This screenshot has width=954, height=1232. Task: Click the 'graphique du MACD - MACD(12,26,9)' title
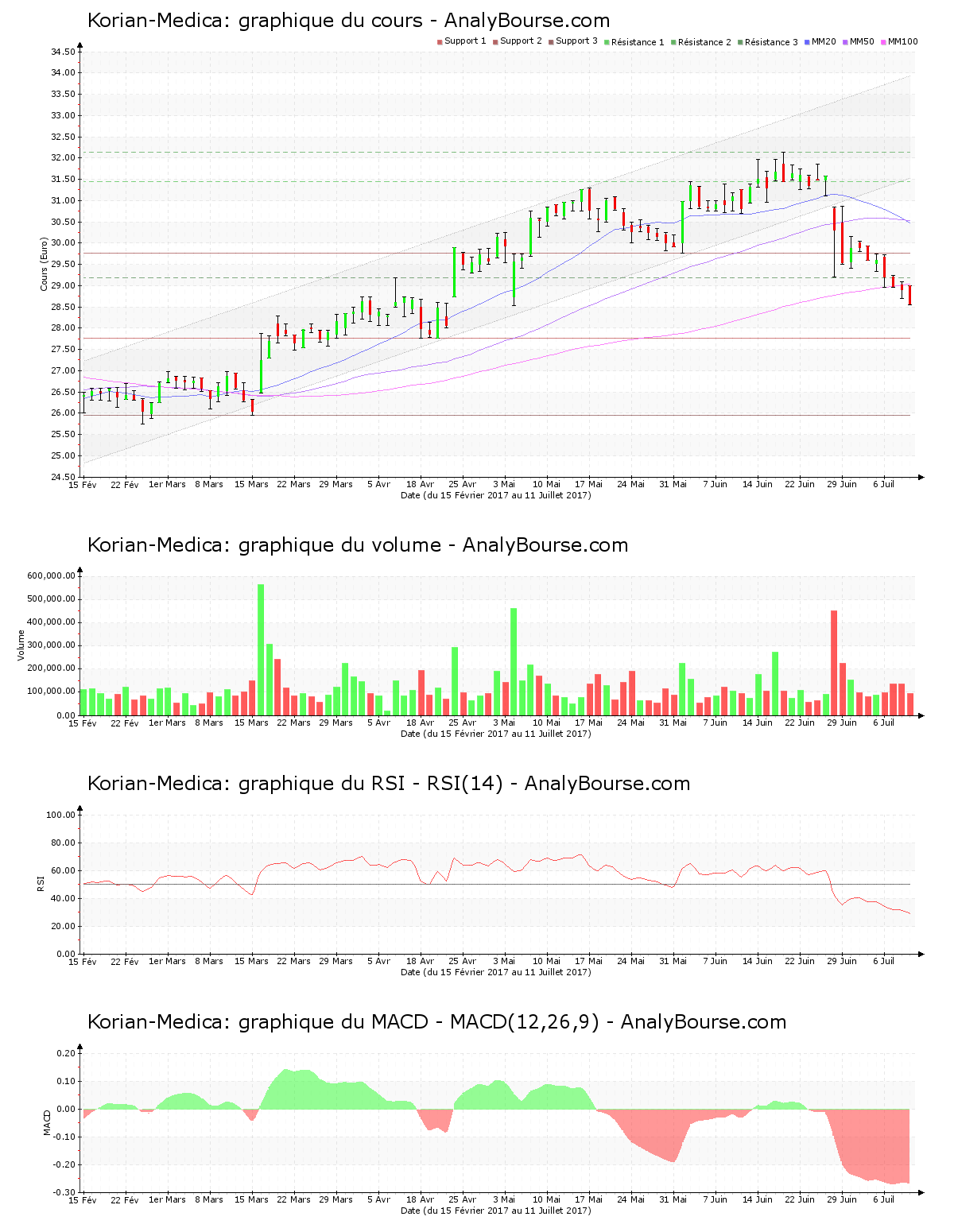(x=436, y=1022)
